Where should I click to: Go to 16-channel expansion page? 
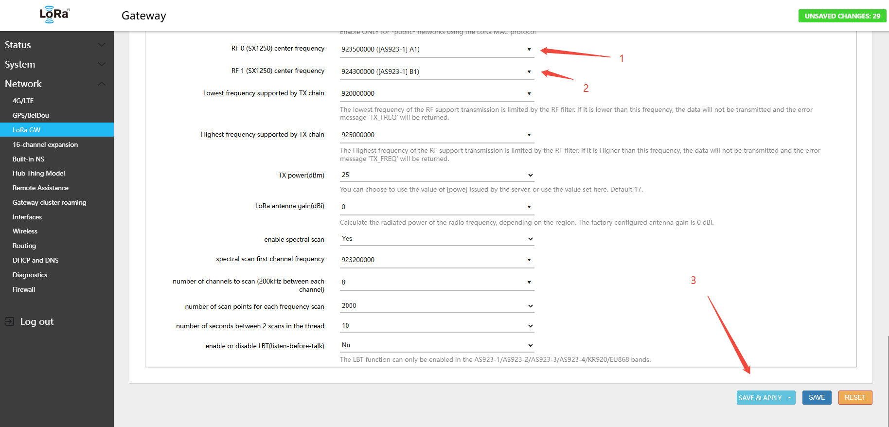[45, 144]
